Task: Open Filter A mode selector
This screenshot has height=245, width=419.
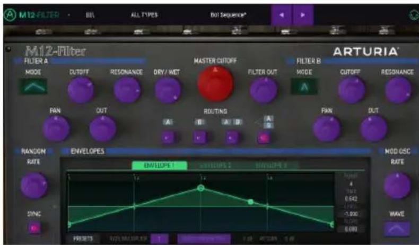Action: tap(34, 86)
